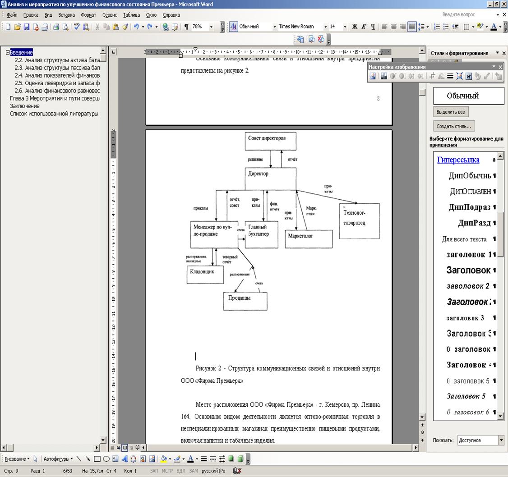Select the Oval drawing tool
This screenshot has height=477, width=508.
[x=106, y=459]
